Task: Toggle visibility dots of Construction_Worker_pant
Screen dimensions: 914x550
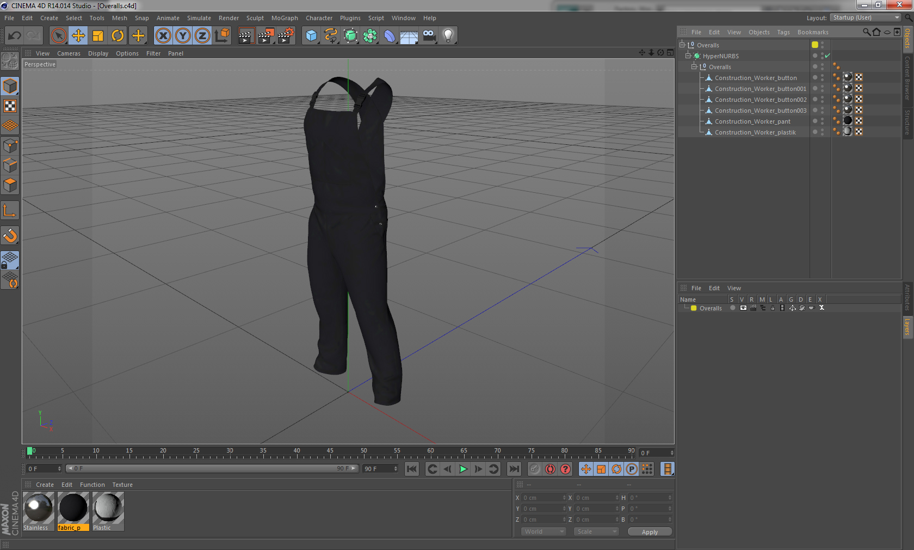Action: (822, 121)
